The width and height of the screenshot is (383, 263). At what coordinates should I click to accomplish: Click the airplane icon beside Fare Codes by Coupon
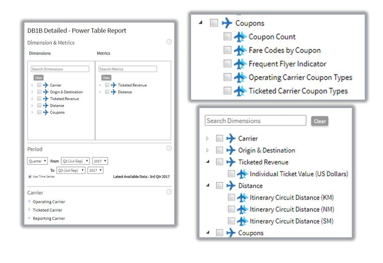point(240,50)
